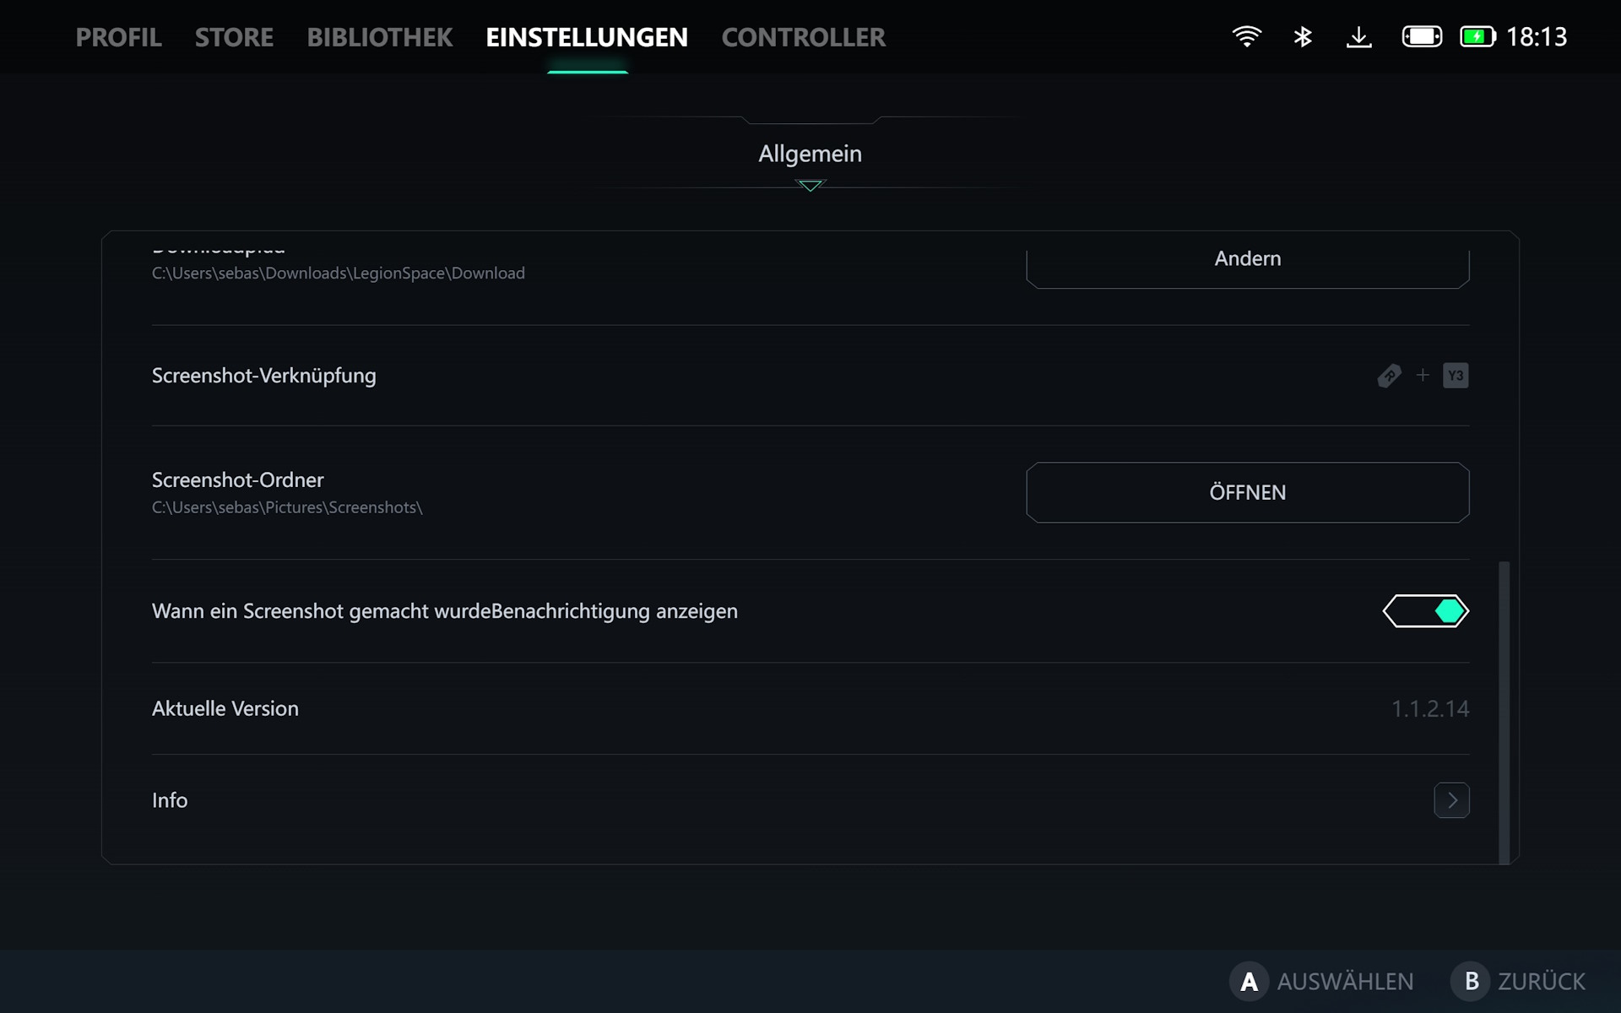The height and width of the screenshot is (1013, 1621).
Task: Click the Legion R button shortcut icon
Action: pyautogui.click(x=1389, y=376)
